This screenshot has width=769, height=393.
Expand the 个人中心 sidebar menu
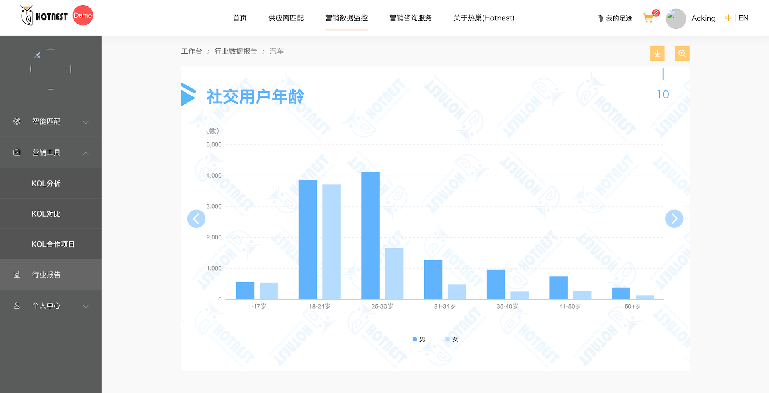tap(50, 306)
